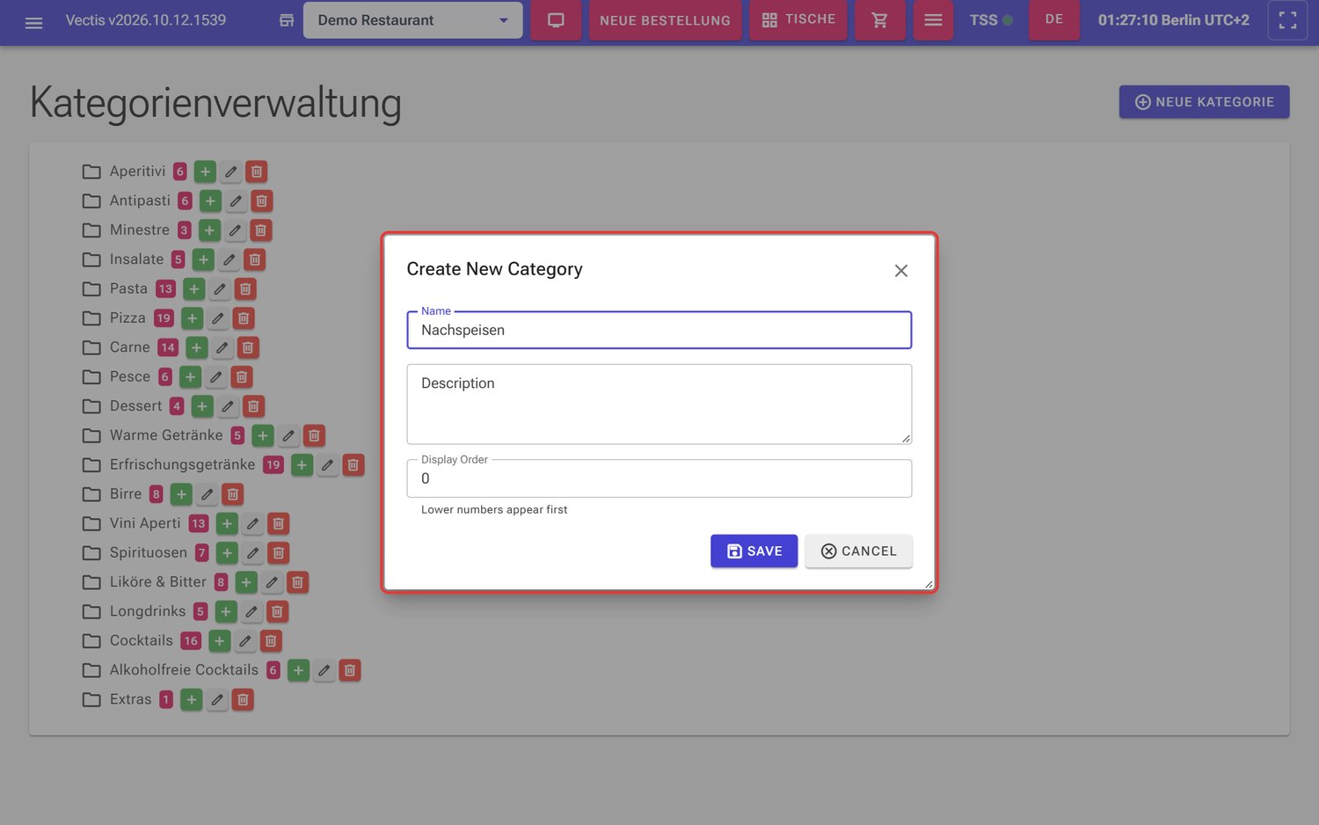Delete the Alkoholfreie Cocktails category
Image resolution: width=1319 pixels, height=825 pixels.
pos(349,670)
